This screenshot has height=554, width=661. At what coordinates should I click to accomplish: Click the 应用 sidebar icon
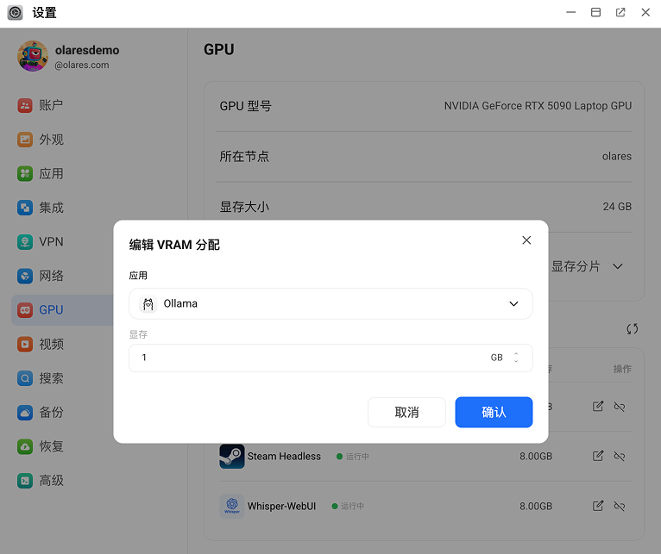coord(25,174)
